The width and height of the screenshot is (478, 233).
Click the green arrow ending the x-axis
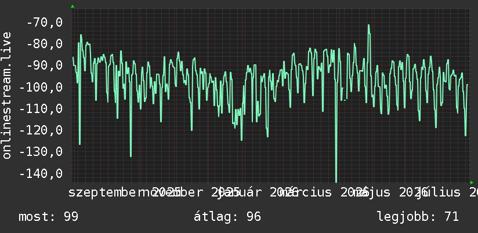pyautogui.click(x=472, y=183)
